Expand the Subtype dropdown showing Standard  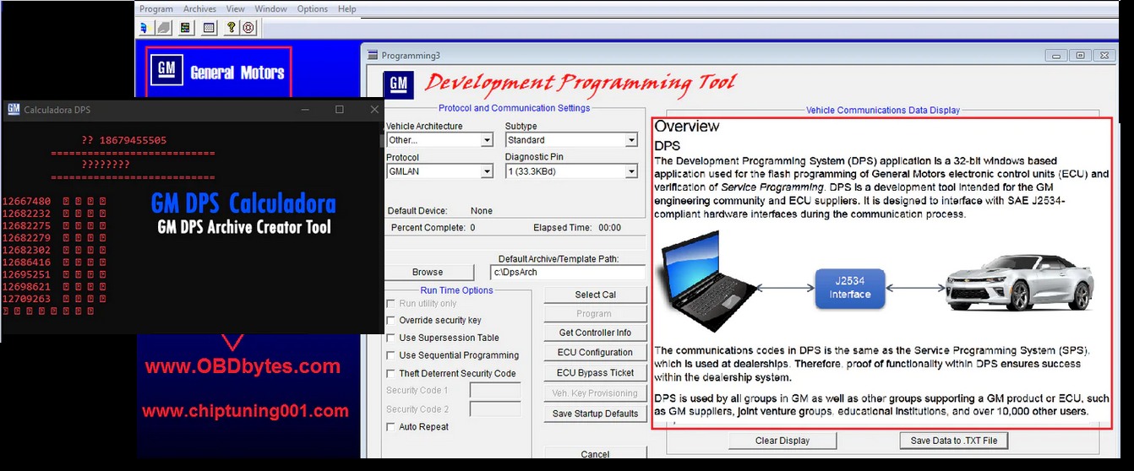(631, 140)
